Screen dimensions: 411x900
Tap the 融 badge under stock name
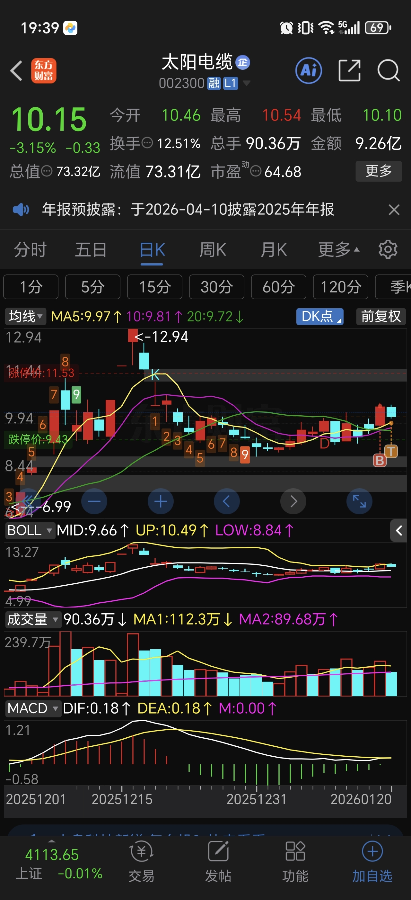click(214, 84)
